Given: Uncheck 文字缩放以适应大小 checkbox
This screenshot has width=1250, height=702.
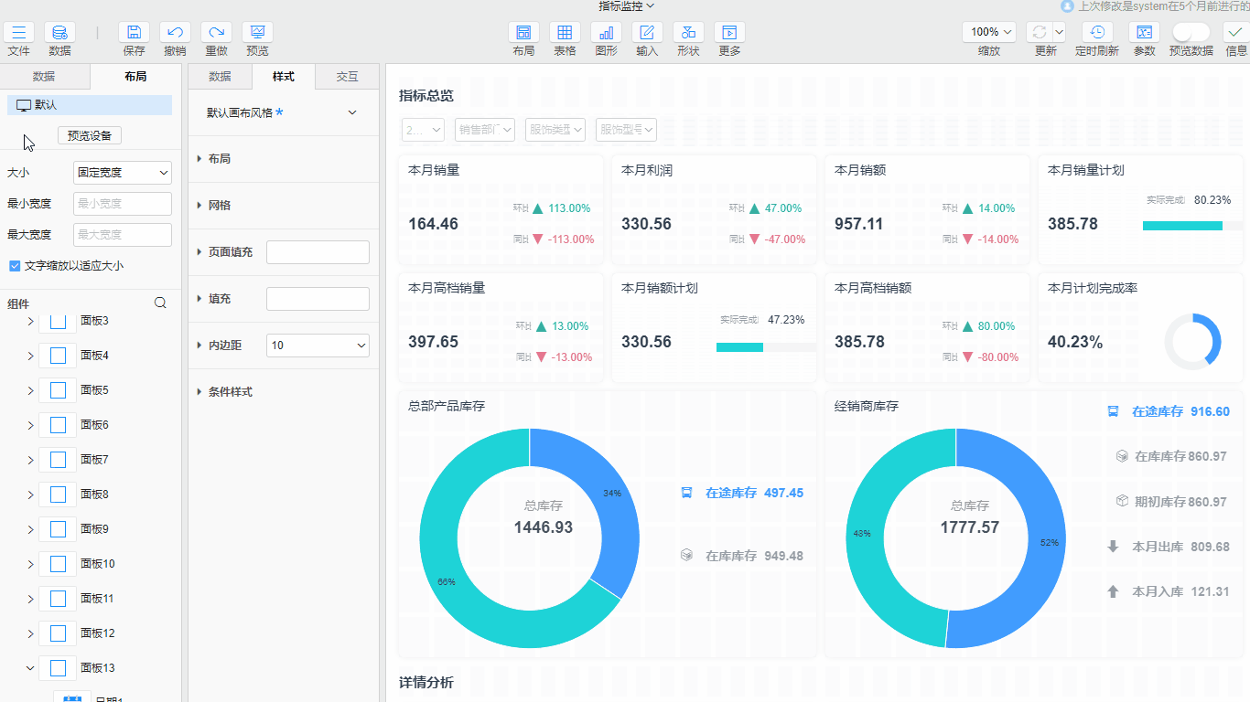Looking at the screenshot, I should coord(15,266).
